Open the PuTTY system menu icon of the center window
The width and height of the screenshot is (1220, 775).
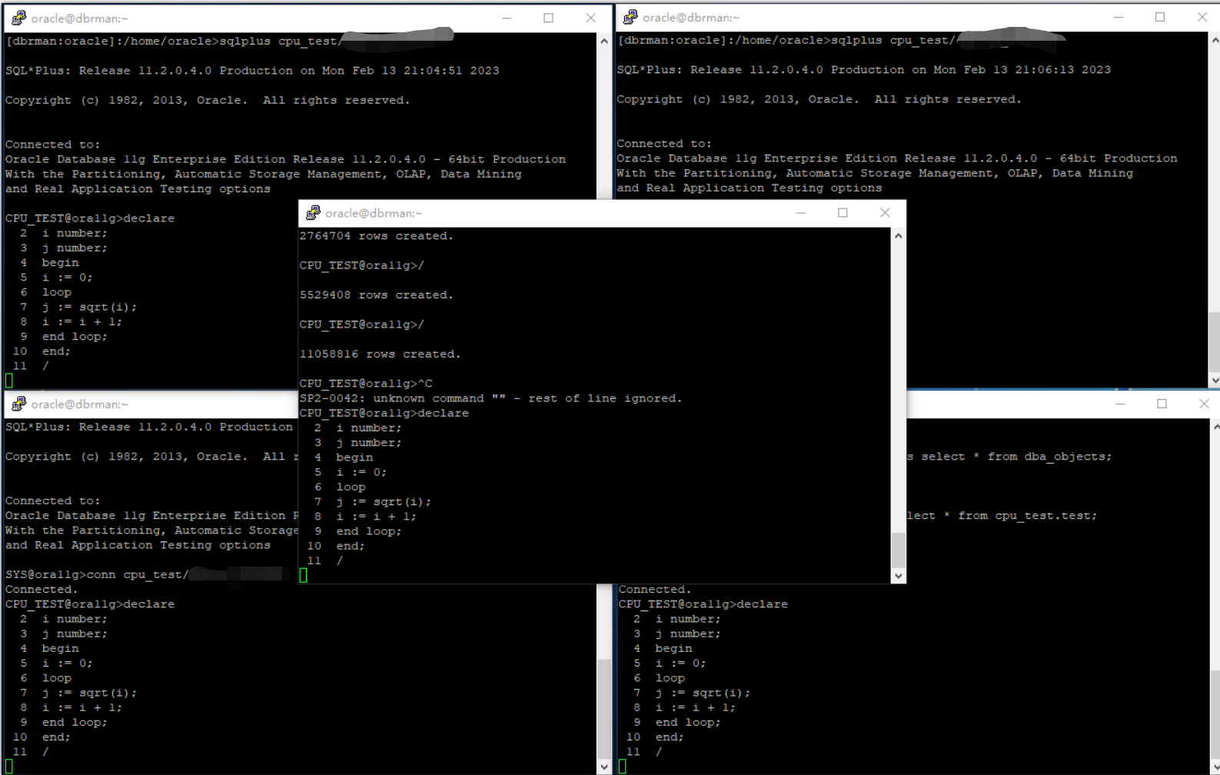[x=313, y=213]
